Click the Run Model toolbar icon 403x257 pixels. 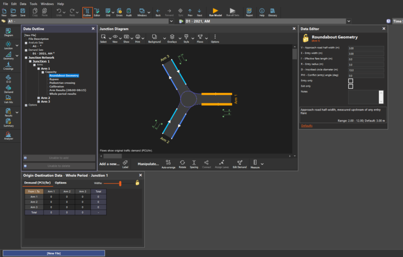point(215,12)
